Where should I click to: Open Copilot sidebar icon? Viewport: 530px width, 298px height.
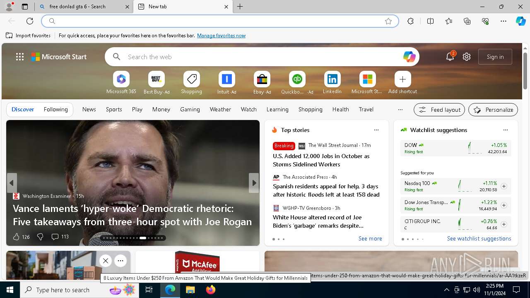coord(520,21)
